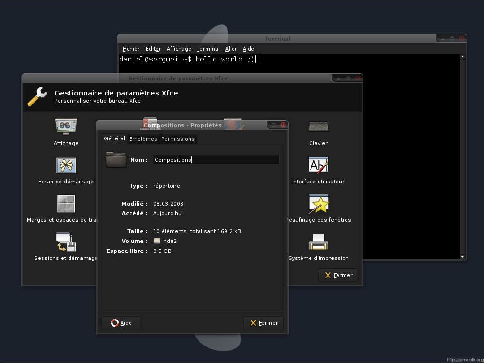Screen dimensions: 484x363
Task: Click the Terminal scrollbar down arrow
Action: pos(462,257)
